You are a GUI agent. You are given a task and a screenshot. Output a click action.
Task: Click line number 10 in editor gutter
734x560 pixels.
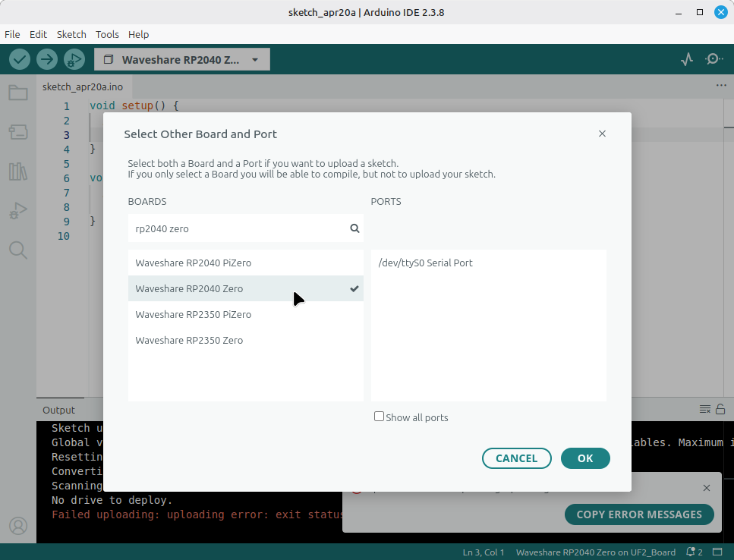click(64, 236)
